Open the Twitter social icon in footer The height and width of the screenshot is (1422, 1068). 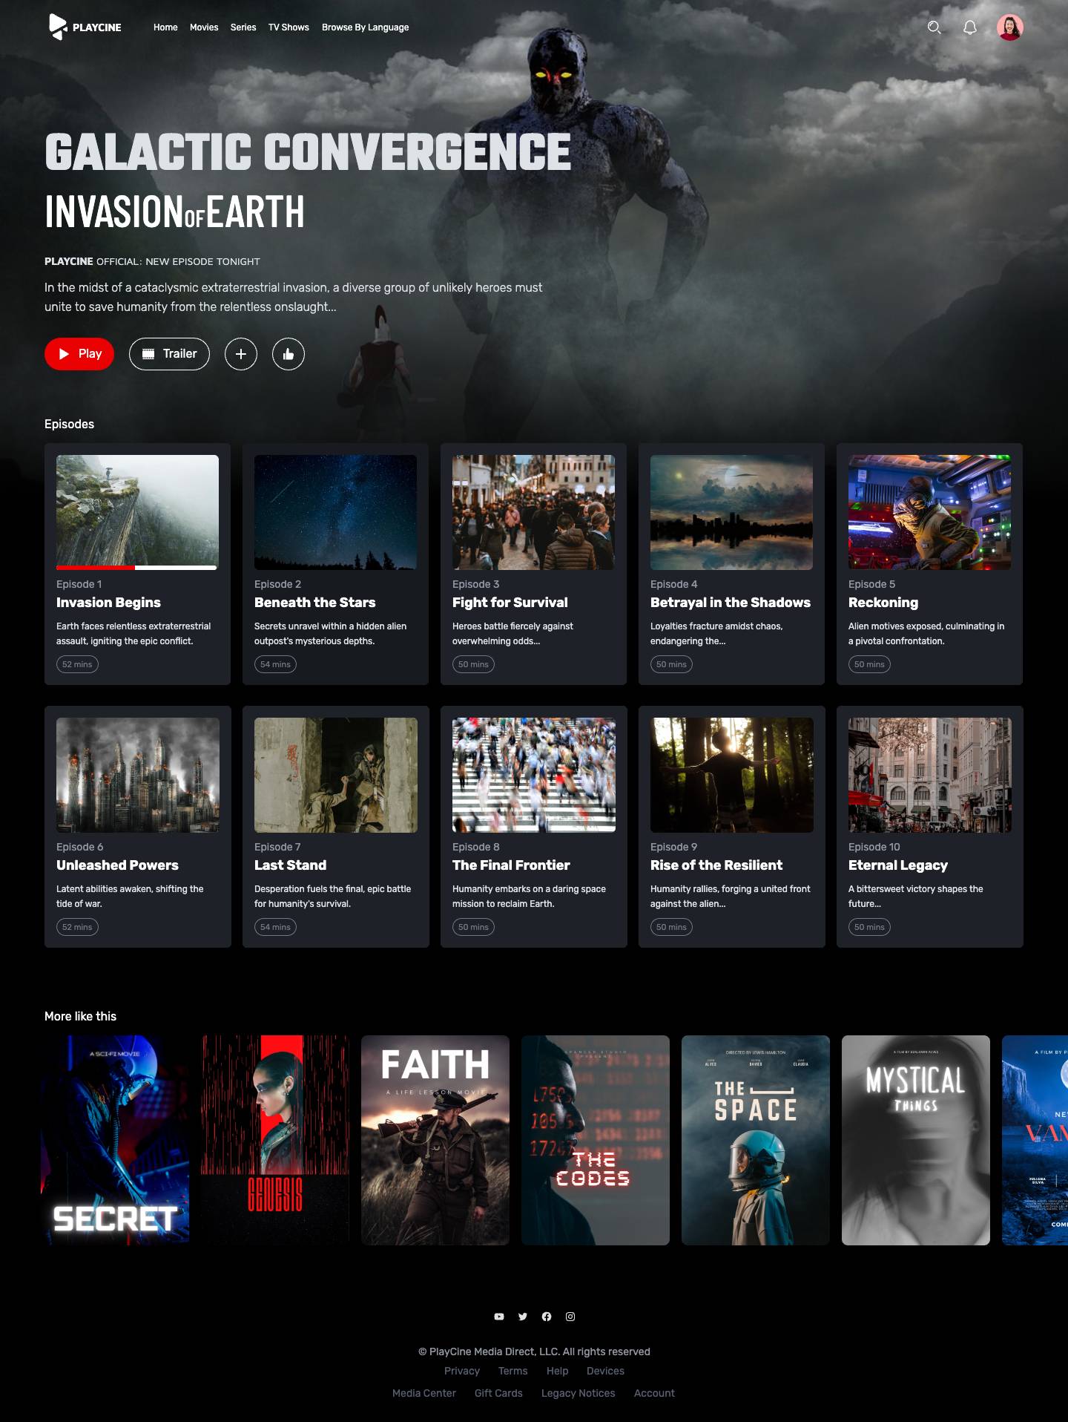(x=523, y=1317)
